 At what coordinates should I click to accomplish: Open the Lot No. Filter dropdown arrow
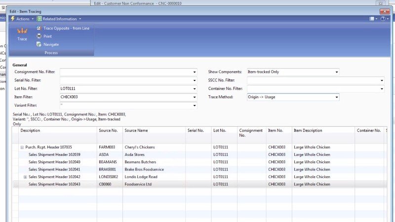[195, 89]
